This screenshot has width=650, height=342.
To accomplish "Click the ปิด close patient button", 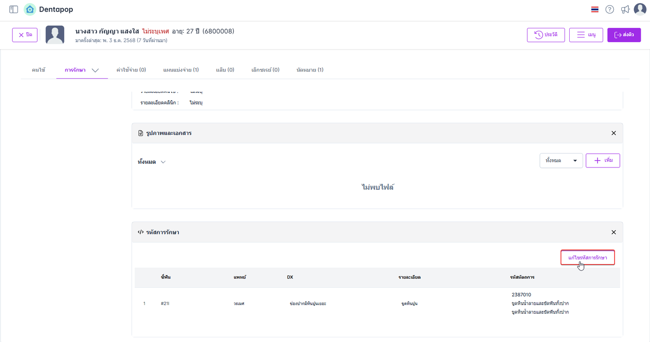I will (25, 35).
